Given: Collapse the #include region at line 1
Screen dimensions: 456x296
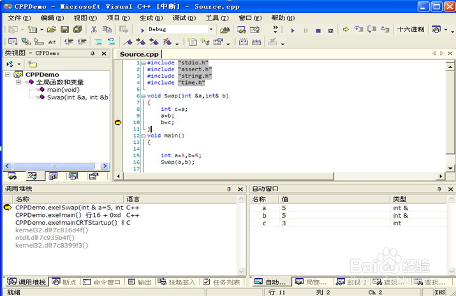Looking at the screenshot, I should coord(143,62).
